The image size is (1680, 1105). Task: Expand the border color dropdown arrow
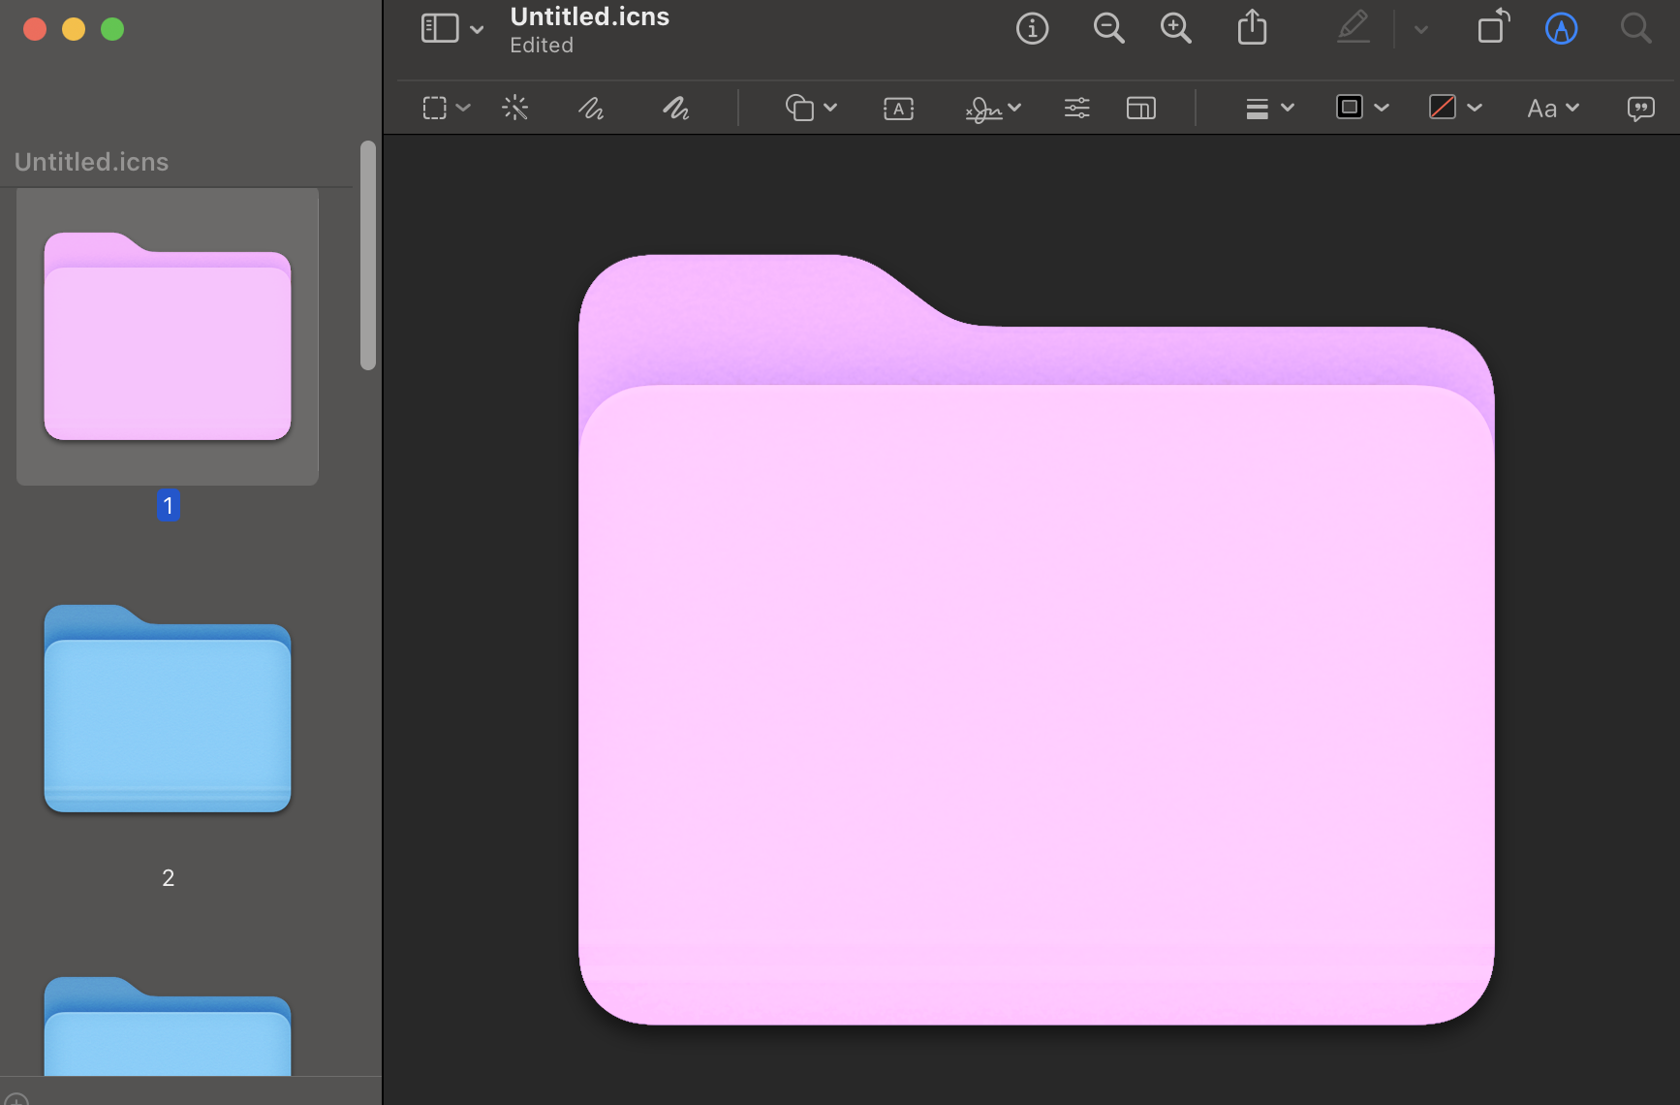pyautogui.click(x=1382, y=108)
